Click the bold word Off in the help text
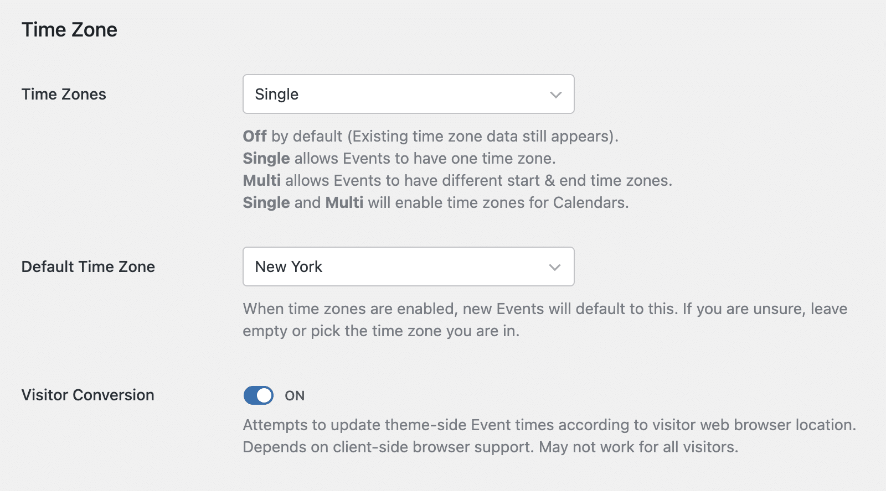This screenshot has width=886, height=491. (x=254, y=136)
